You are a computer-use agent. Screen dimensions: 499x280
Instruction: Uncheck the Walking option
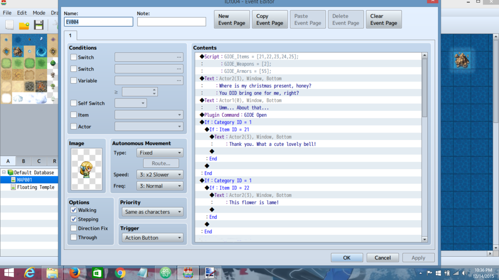pos(74,210)
